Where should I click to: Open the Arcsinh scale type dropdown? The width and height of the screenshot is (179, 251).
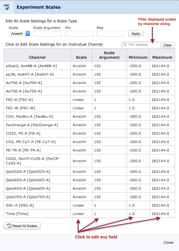tap(19, 34)
